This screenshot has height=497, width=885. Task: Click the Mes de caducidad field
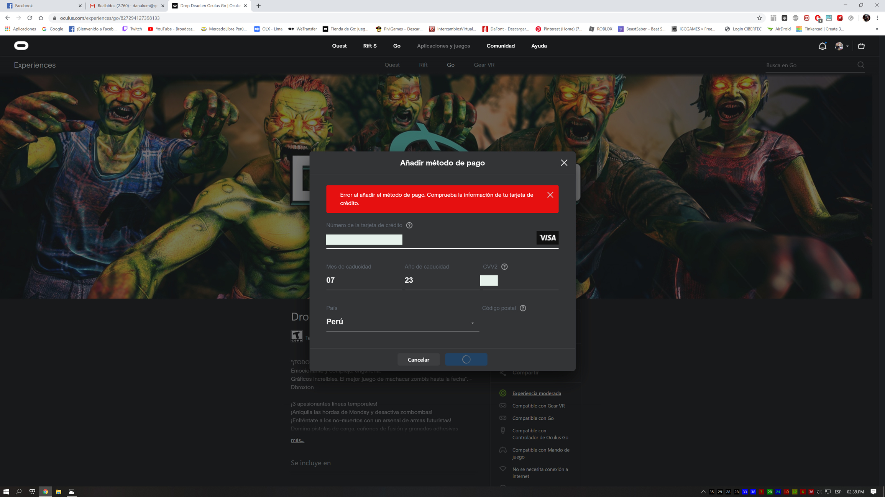[364, 280]
